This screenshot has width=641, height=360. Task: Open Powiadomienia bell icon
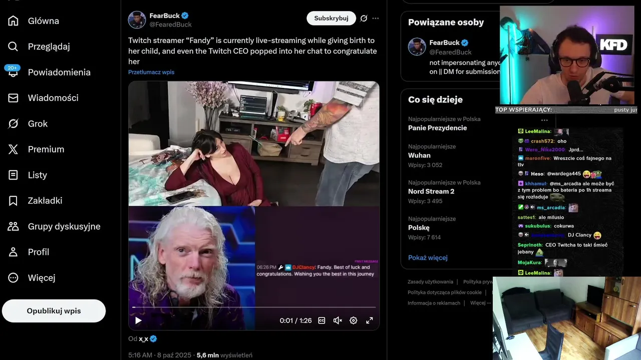14,72
